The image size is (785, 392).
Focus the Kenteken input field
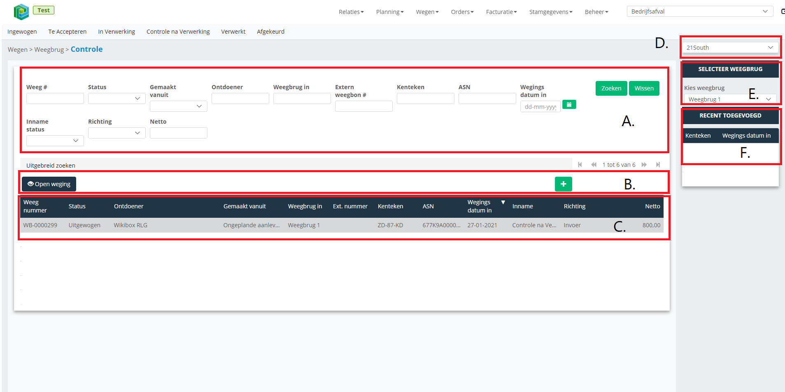click(425, 98)
